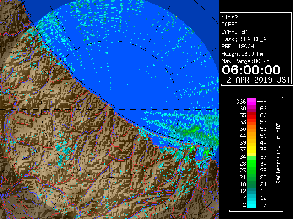Click the "2 APR 2019 JST" date

[x=258, y=80]
